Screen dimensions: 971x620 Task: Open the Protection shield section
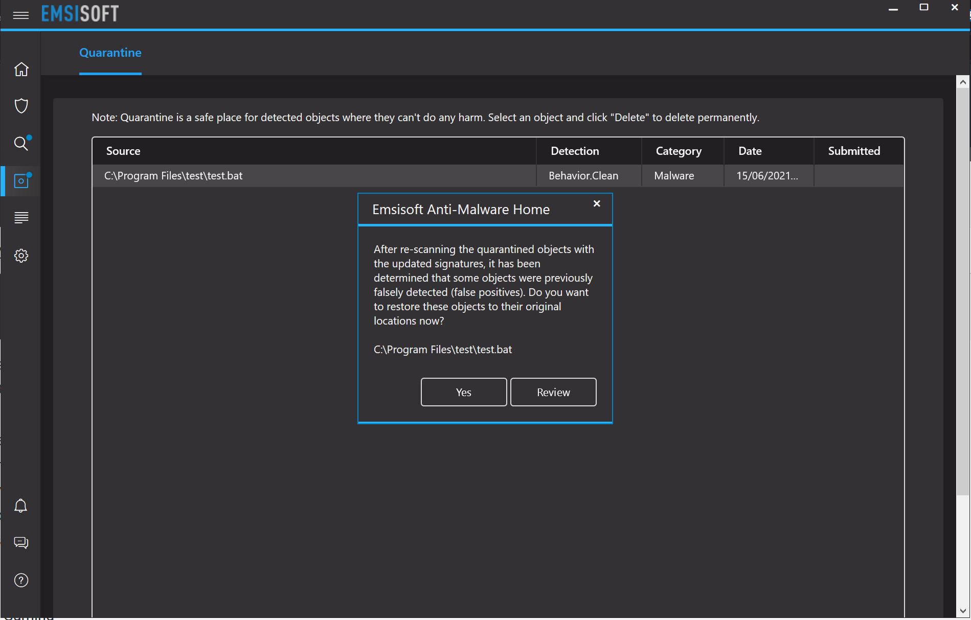coord(21,106)
